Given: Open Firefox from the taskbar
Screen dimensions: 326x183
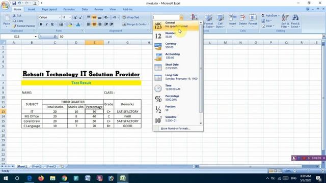Looking at the screenshot, I should pyautogui.click(x=41, y=178).
